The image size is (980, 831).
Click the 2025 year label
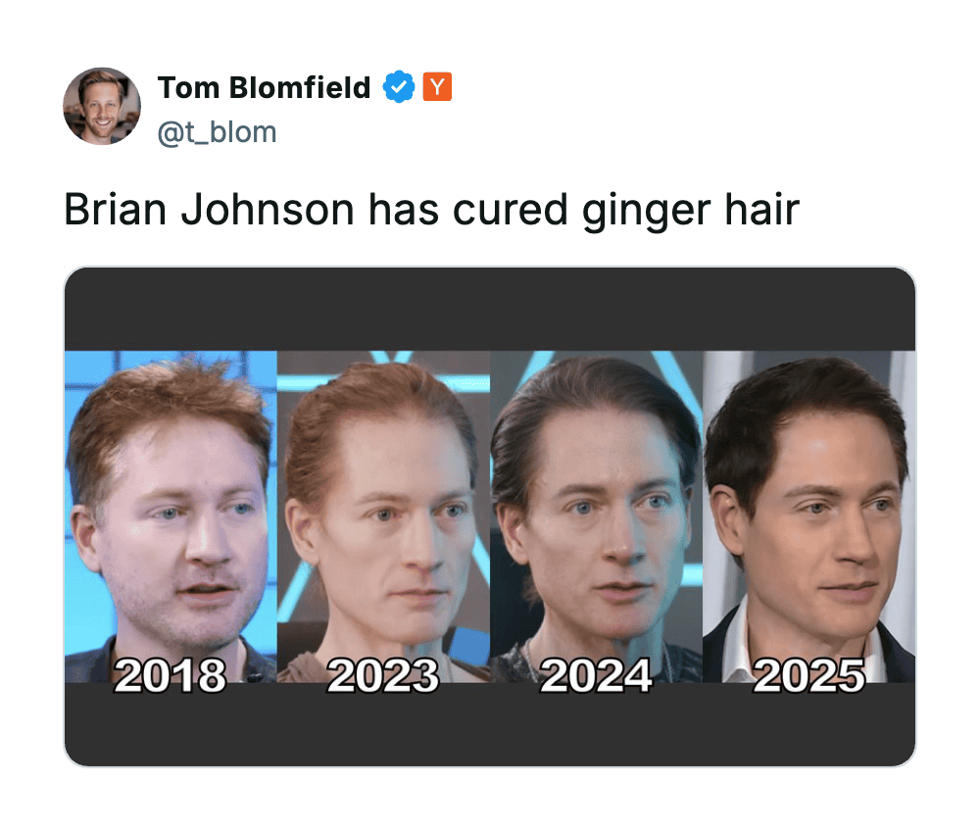pos(809,676)
